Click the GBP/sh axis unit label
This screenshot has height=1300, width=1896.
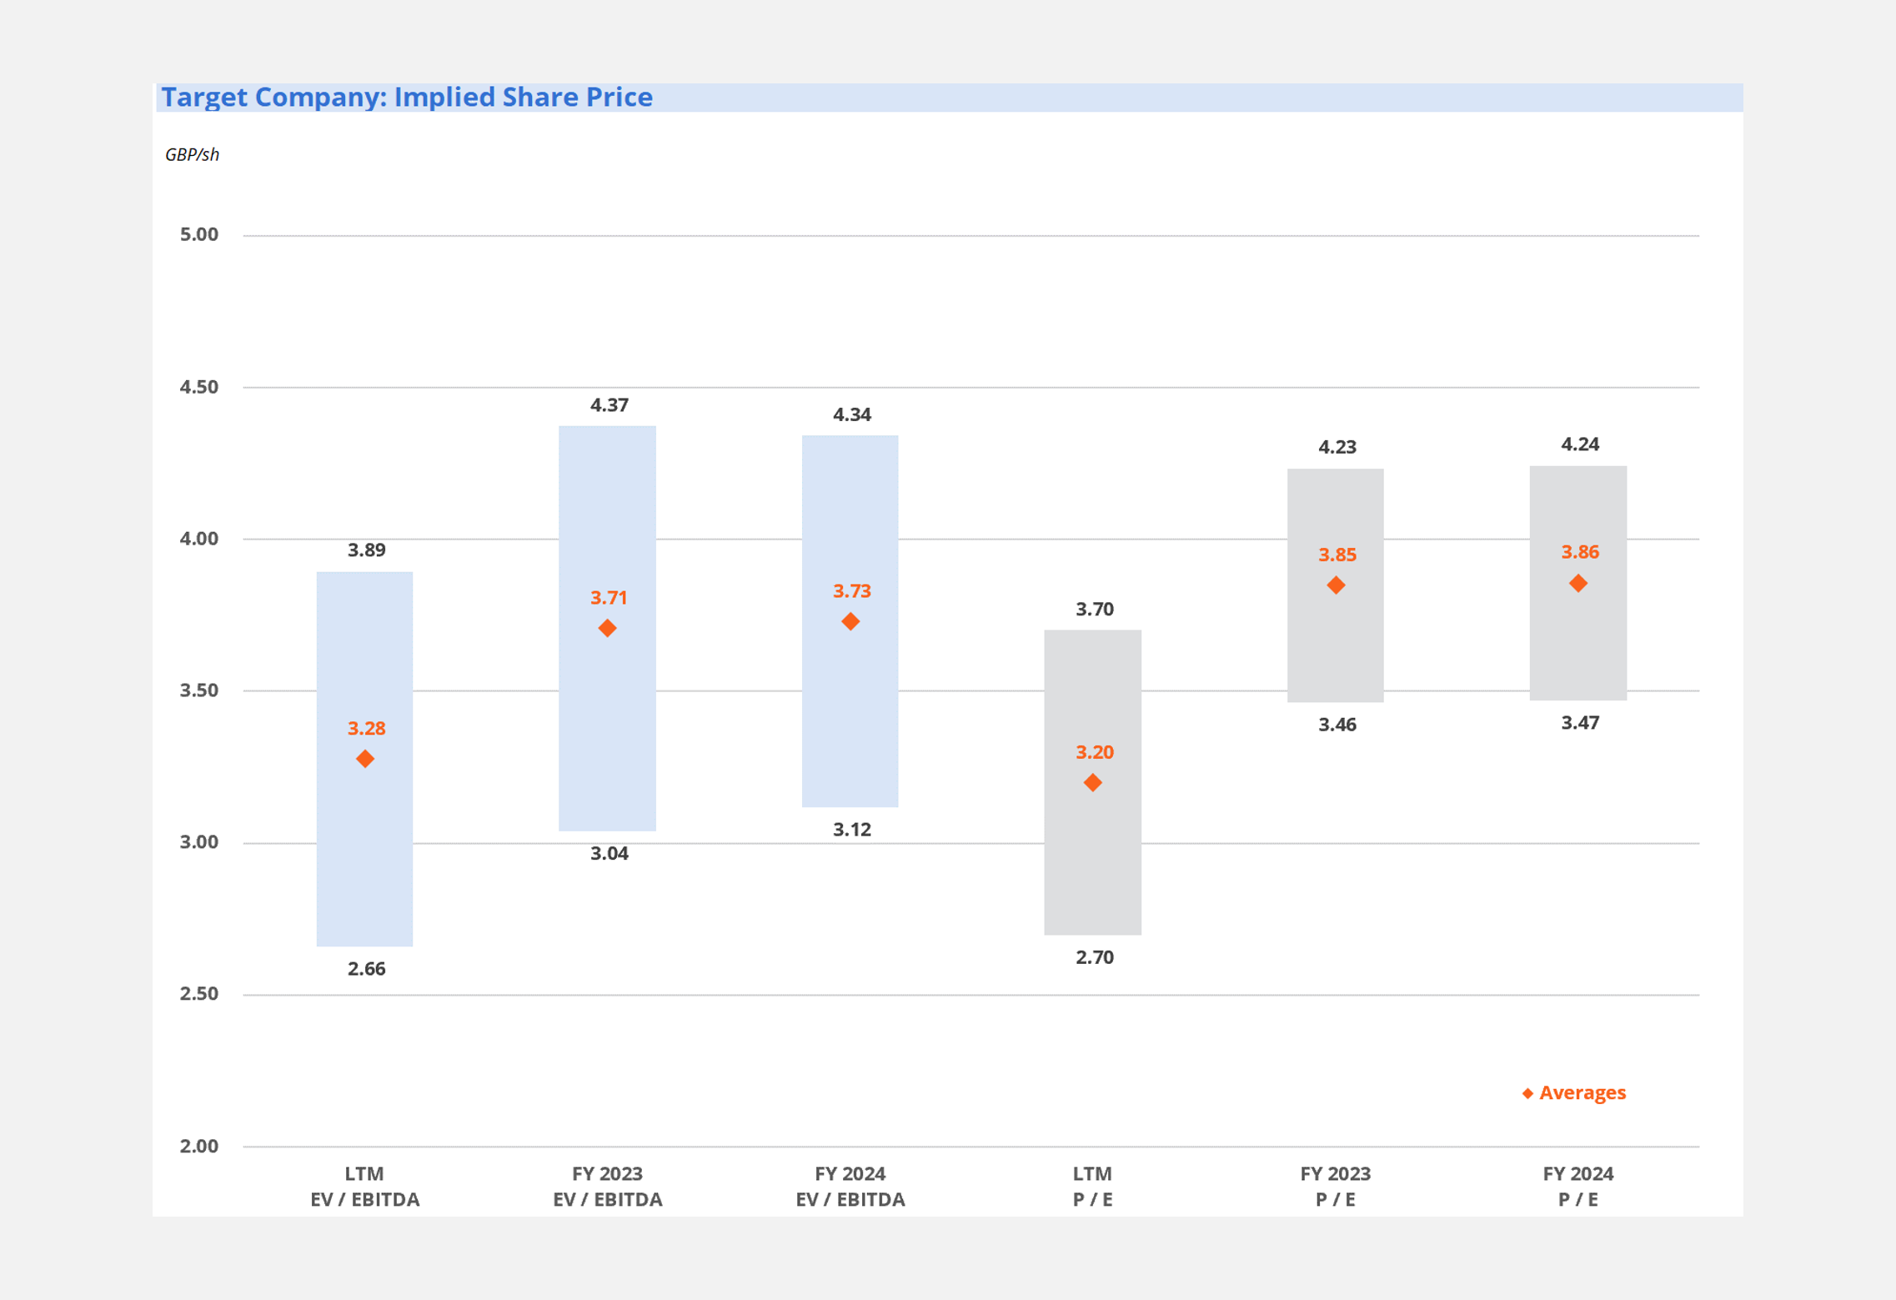pos(192,154)
